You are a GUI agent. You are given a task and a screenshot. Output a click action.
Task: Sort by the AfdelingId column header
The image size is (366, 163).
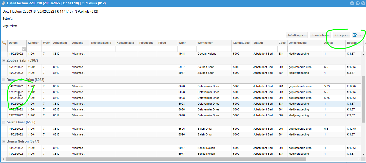[61, 43]
